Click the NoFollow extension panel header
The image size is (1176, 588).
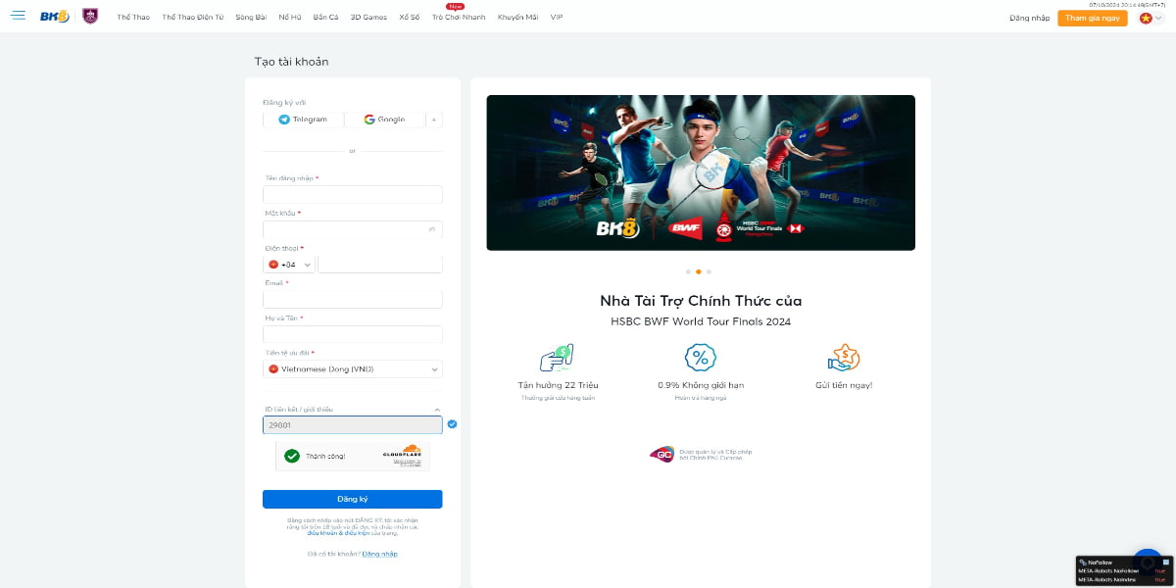1125,563
